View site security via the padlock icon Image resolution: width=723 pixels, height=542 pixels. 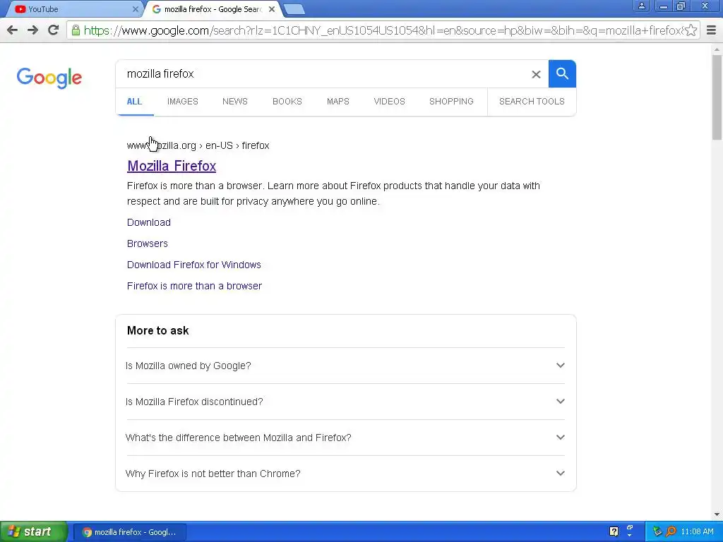coord(76,30)
